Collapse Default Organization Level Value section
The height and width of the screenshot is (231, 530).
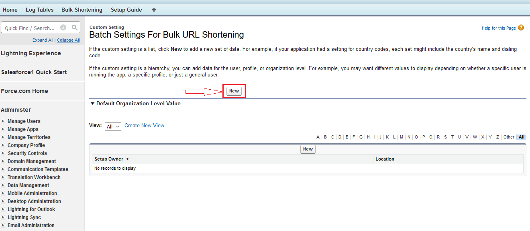tap(92, 103)
